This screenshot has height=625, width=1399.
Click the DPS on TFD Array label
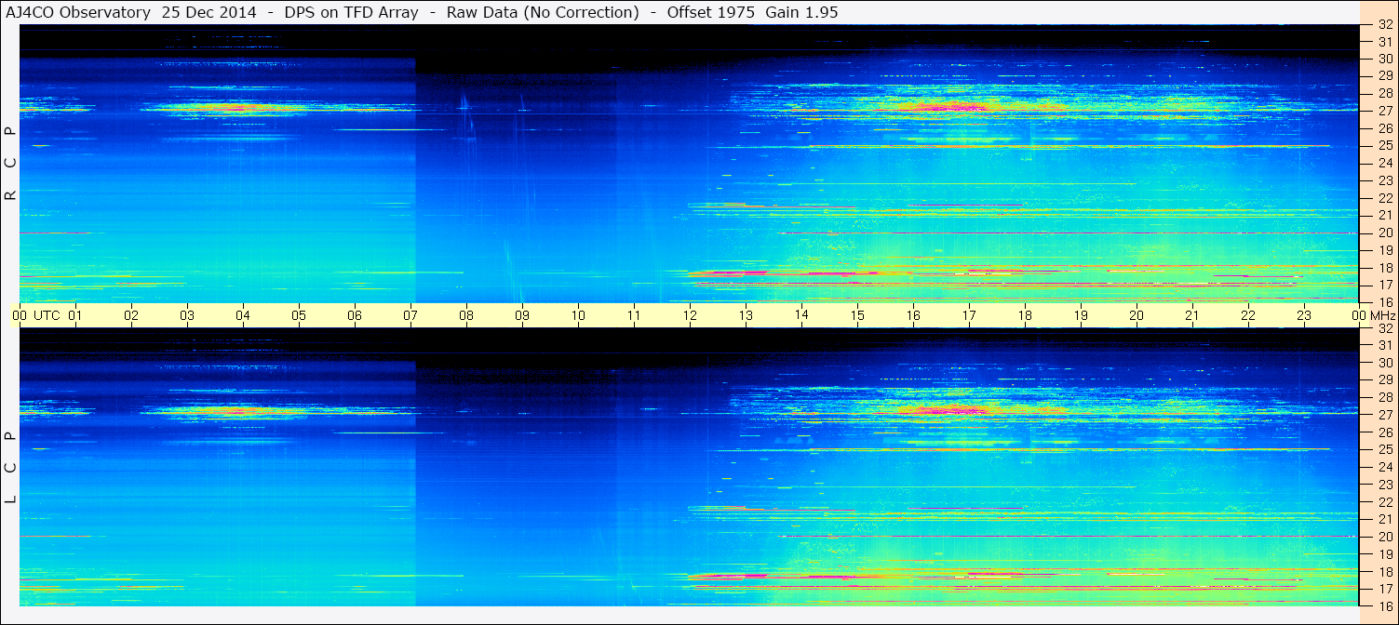tap(352, 12)
